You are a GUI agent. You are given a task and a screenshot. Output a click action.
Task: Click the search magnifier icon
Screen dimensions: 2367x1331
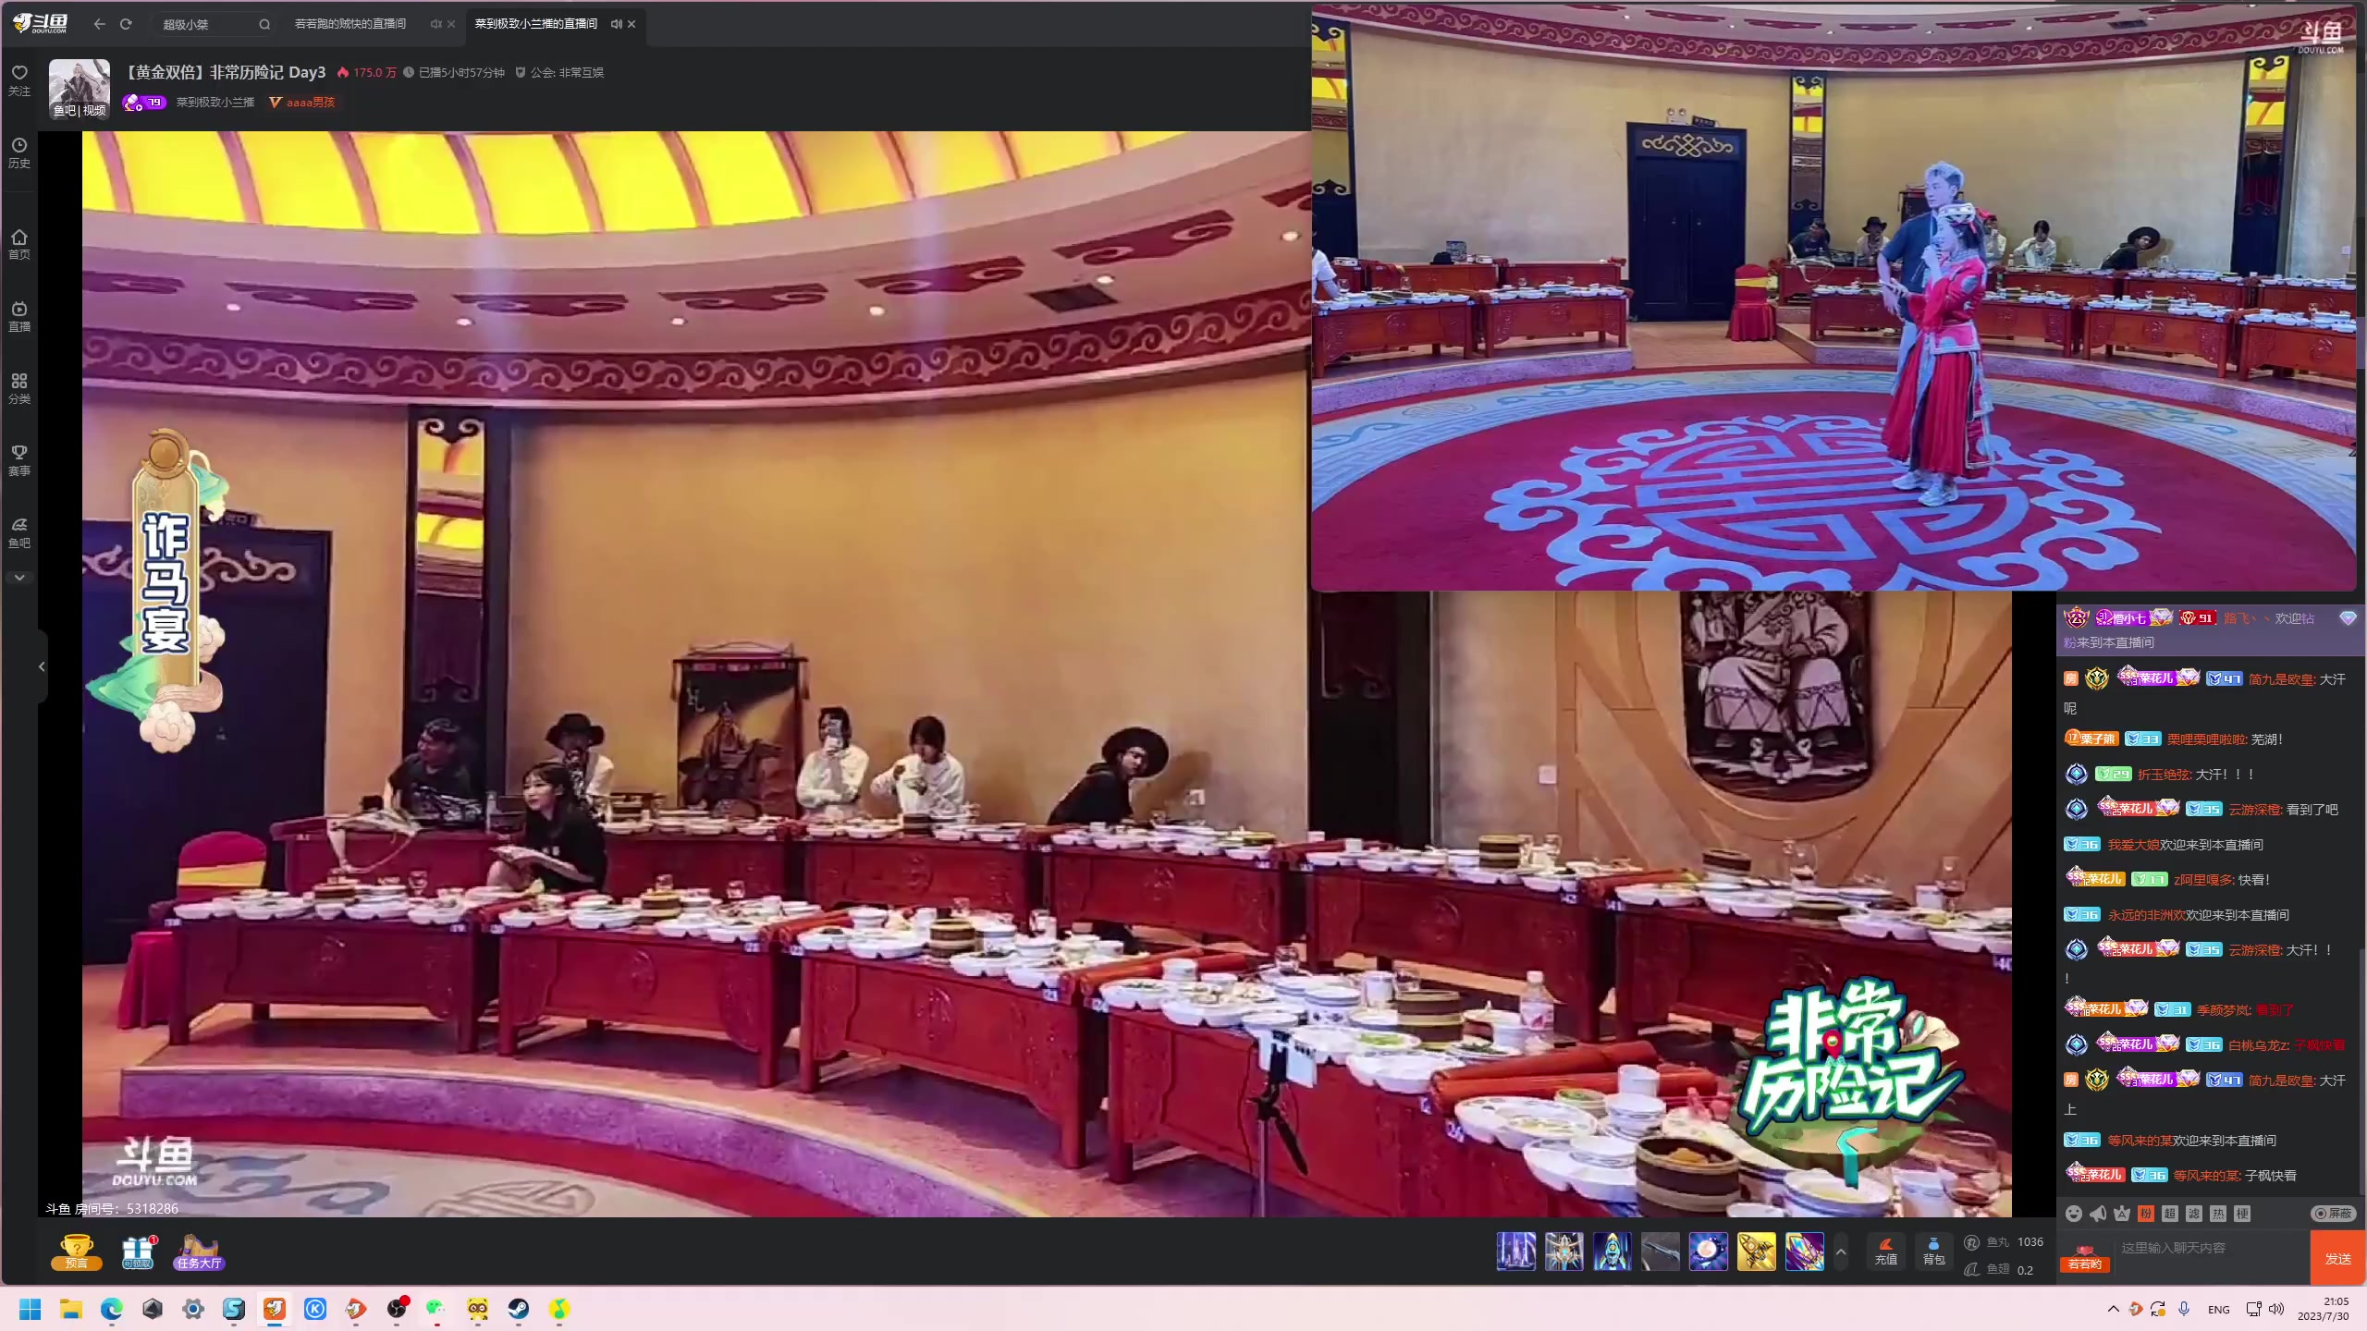tap(264, 25)
